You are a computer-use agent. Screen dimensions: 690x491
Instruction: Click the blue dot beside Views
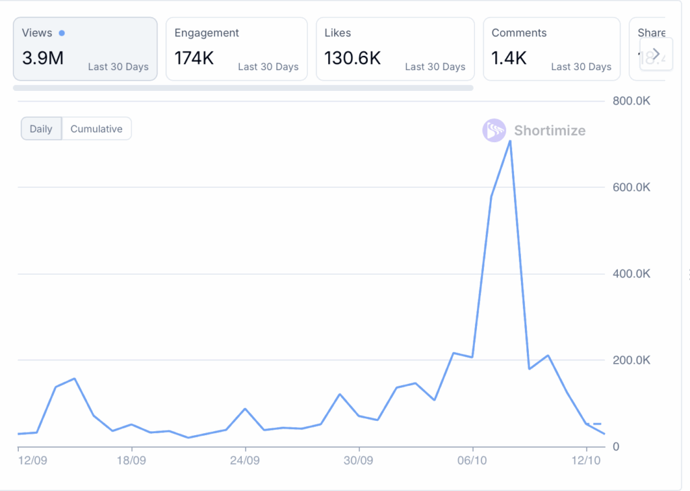click(x=62, y=33)
